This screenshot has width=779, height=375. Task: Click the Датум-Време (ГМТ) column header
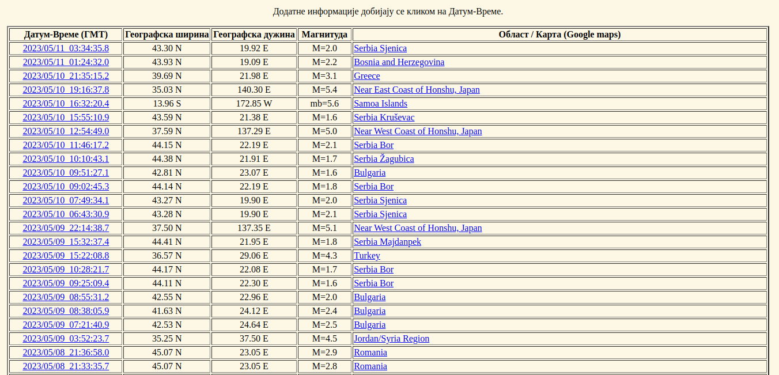tap(66, 35)
